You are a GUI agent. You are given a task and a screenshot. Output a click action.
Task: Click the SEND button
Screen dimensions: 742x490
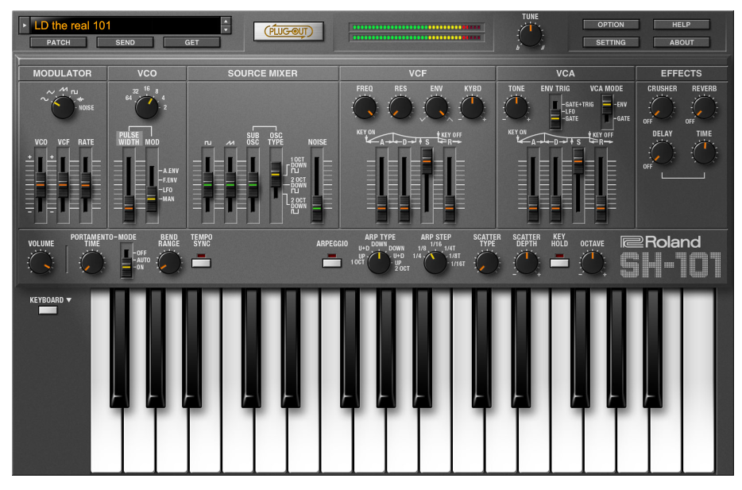coord(125,43)
